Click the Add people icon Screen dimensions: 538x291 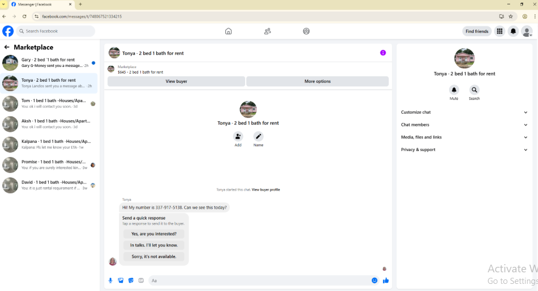pyautogui.click(x=238, y=136)
